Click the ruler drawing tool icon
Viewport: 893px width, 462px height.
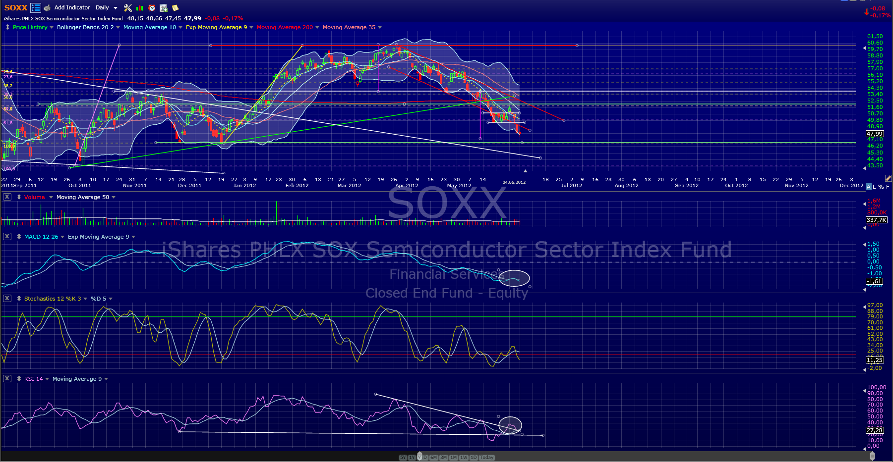tap(889, 178)
